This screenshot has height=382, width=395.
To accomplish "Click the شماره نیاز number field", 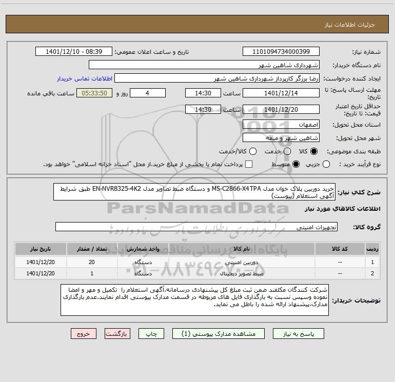I will tap(281, 51).
